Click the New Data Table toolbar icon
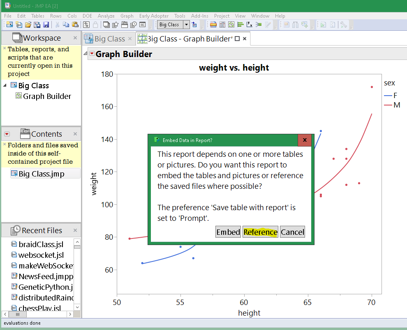The width and height of the screenshot is (407, 330). (9, 25)
